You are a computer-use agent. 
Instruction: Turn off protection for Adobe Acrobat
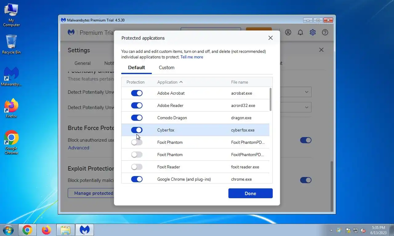pos(137,93)
